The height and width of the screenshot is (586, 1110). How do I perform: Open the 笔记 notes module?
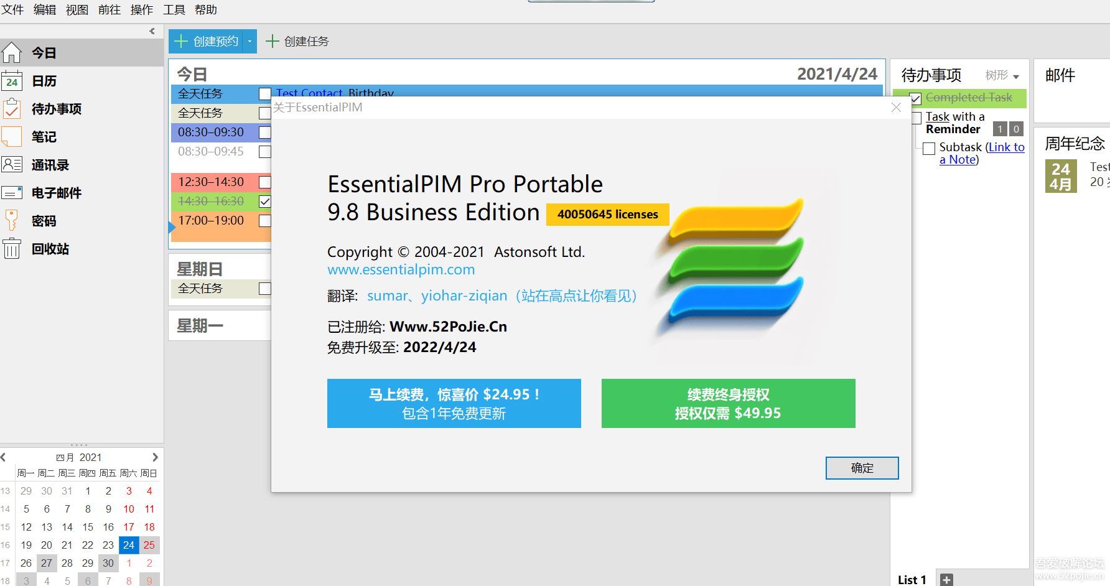point(82,137)
